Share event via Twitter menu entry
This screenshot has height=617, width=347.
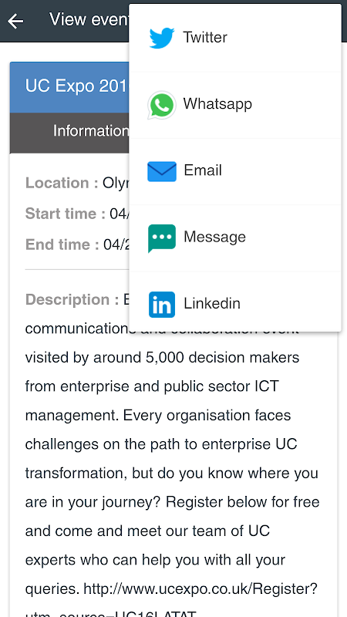pos(235,38)
